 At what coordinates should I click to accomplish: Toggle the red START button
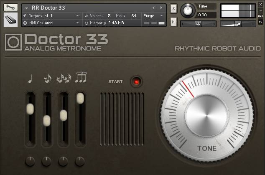pyautogui.click(x=136, y=81)
